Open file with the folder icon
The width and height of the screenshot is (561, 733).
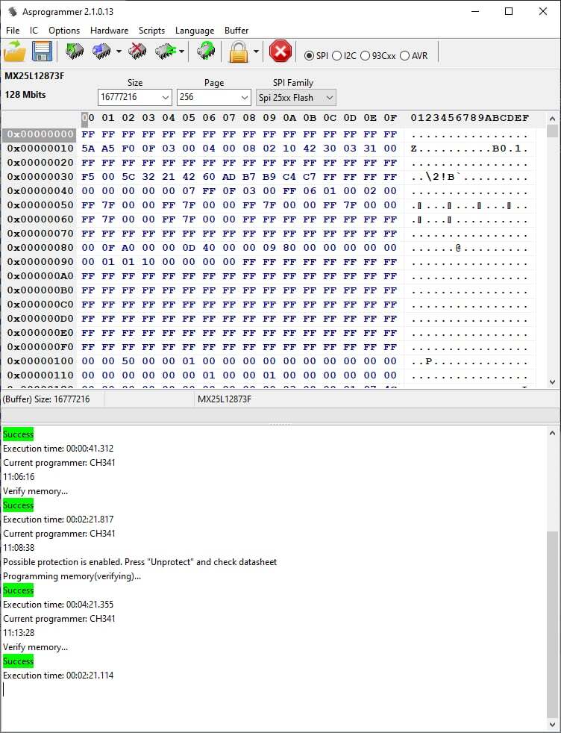point(14,51)
